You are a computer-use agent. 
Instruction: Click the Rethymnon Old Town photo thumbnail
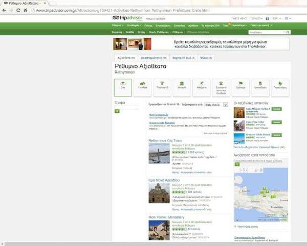pos(159,154)
